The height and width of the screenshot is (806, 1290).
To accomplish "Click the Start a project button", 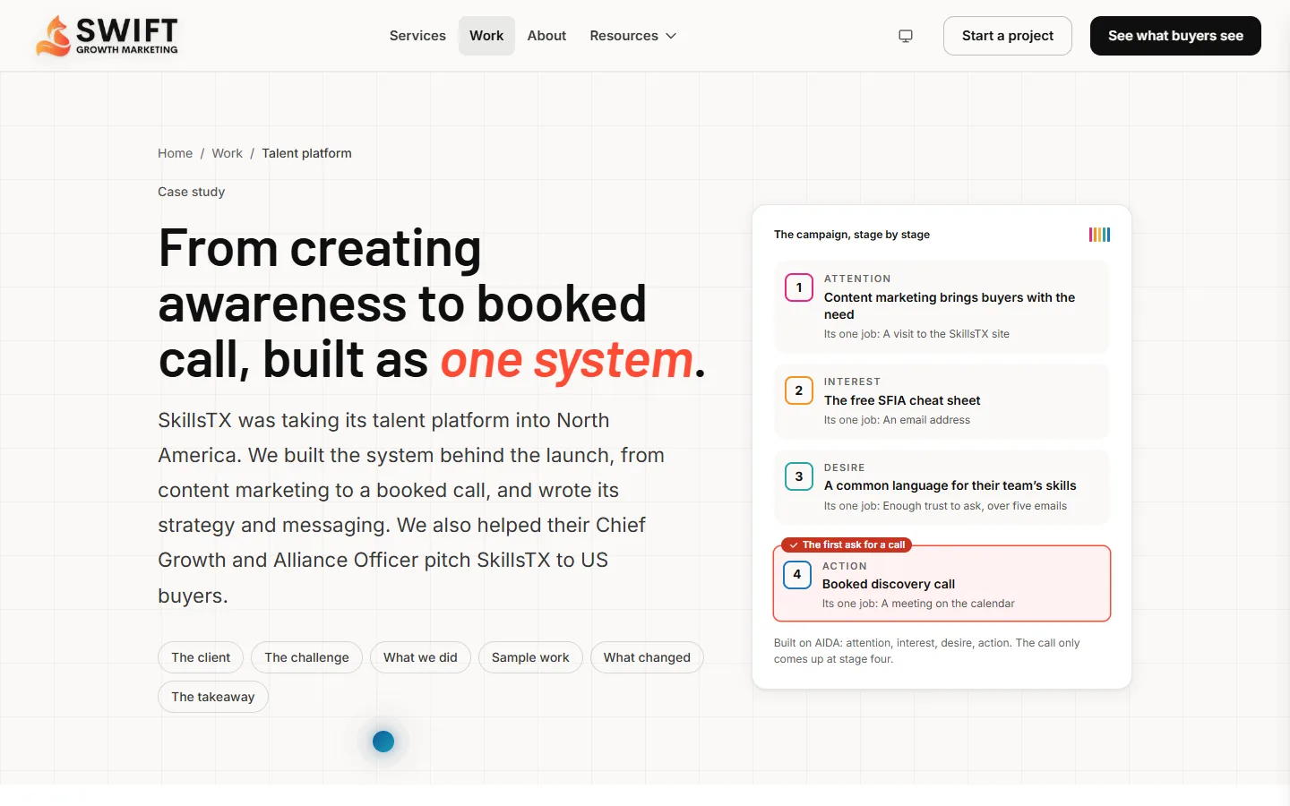I will (x=1008, y=36).
